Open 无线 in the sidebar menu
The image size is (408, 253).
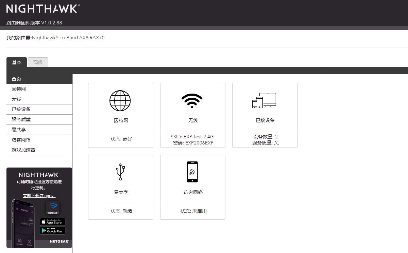point(39,99)
